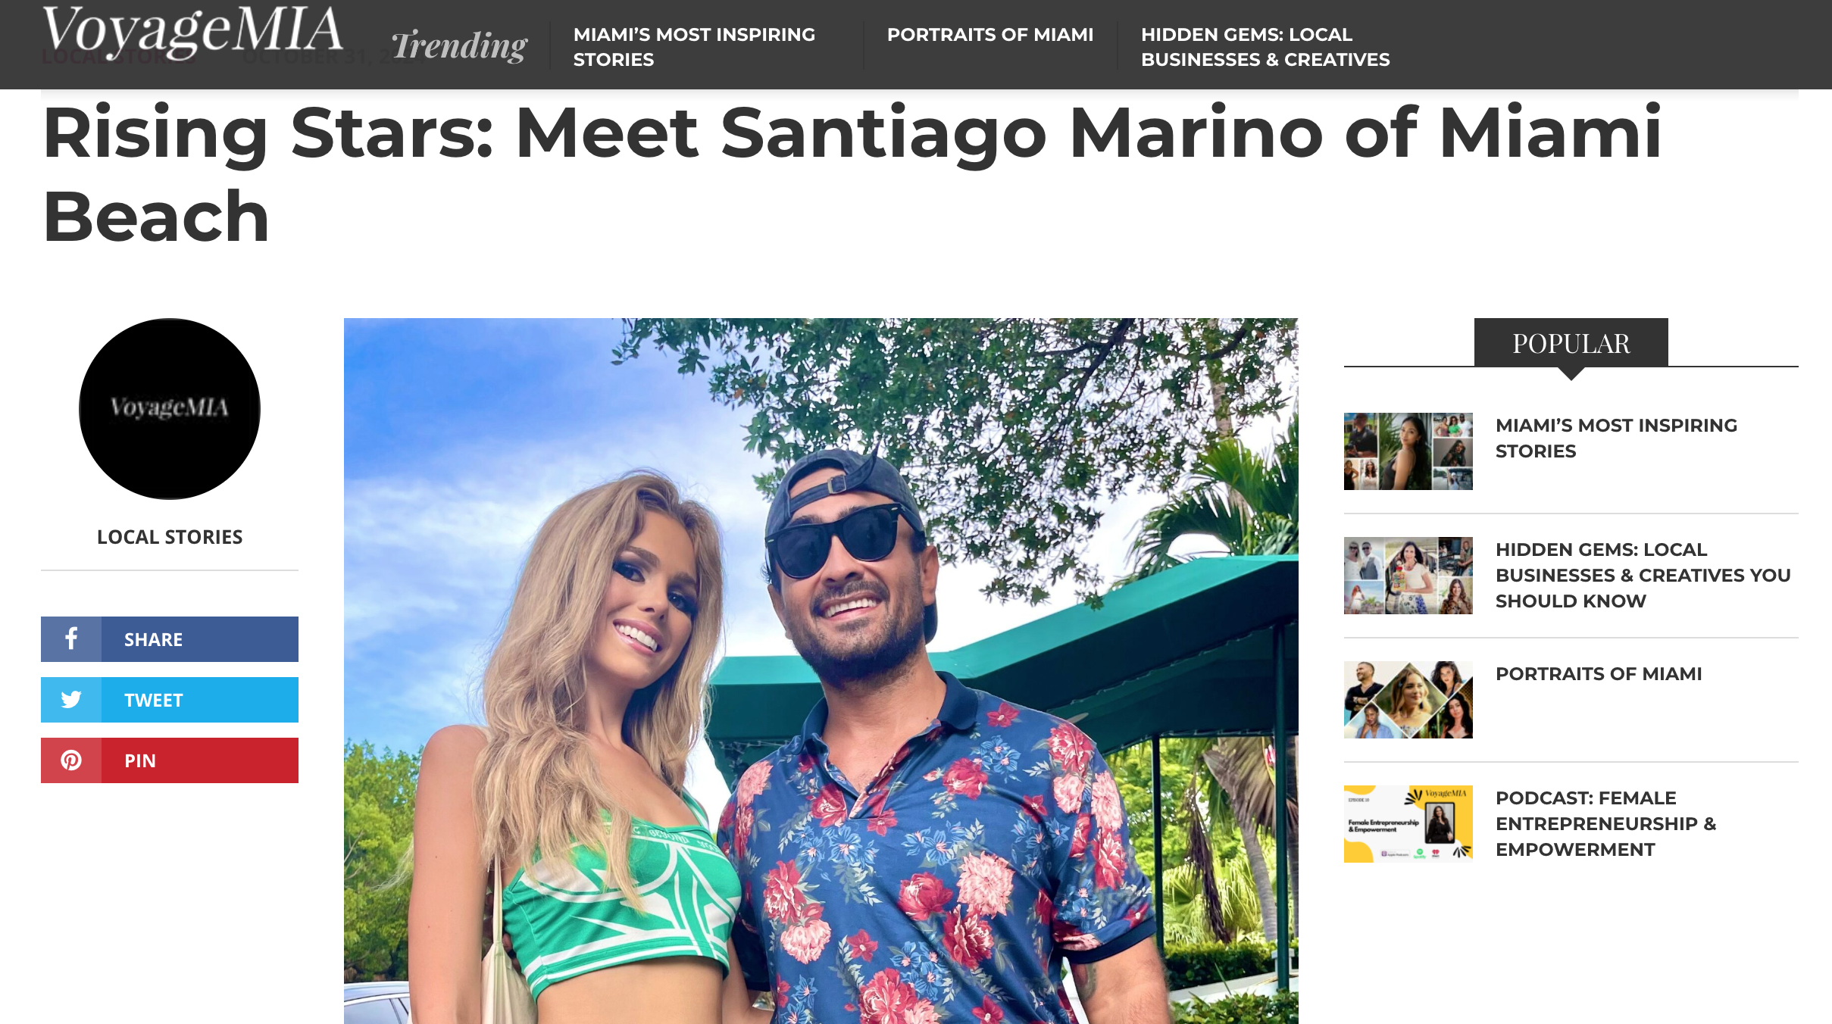Open Miami's Most Inspiring Stories thumbnail
The image size is (1832, 1024).
[x=1408, y=451]
